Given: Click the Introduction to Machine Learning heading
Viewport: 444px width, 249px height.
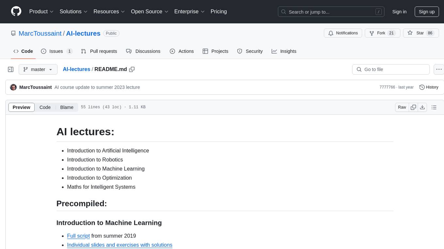Looking at the screenshot, I should pyautogui.click(x=109, y=223).
